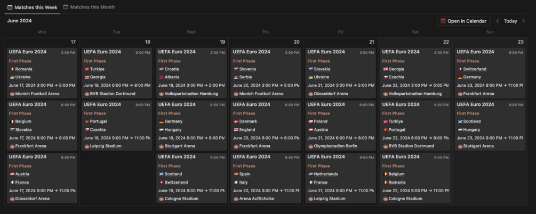This screenshot has height=214, width=536.
Task: Select Slovakia team on June 21
Action: tap(323, 69)
